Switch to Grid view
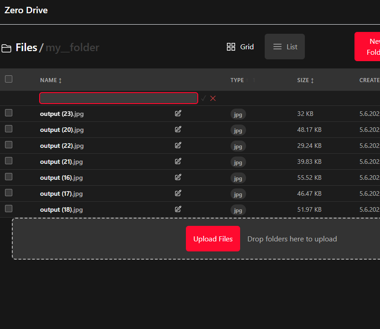This screenshot has height=329, width=380. 240,47
